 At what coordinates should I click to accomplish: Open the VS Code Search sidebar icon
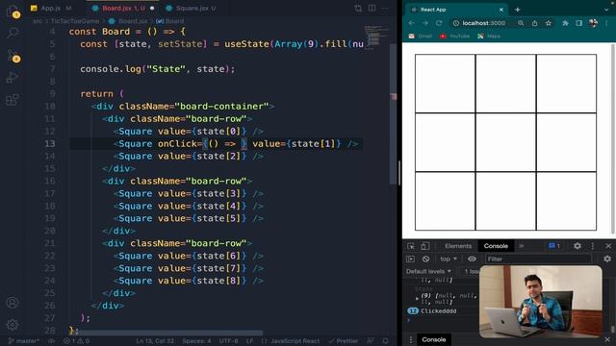pos(13,33)
